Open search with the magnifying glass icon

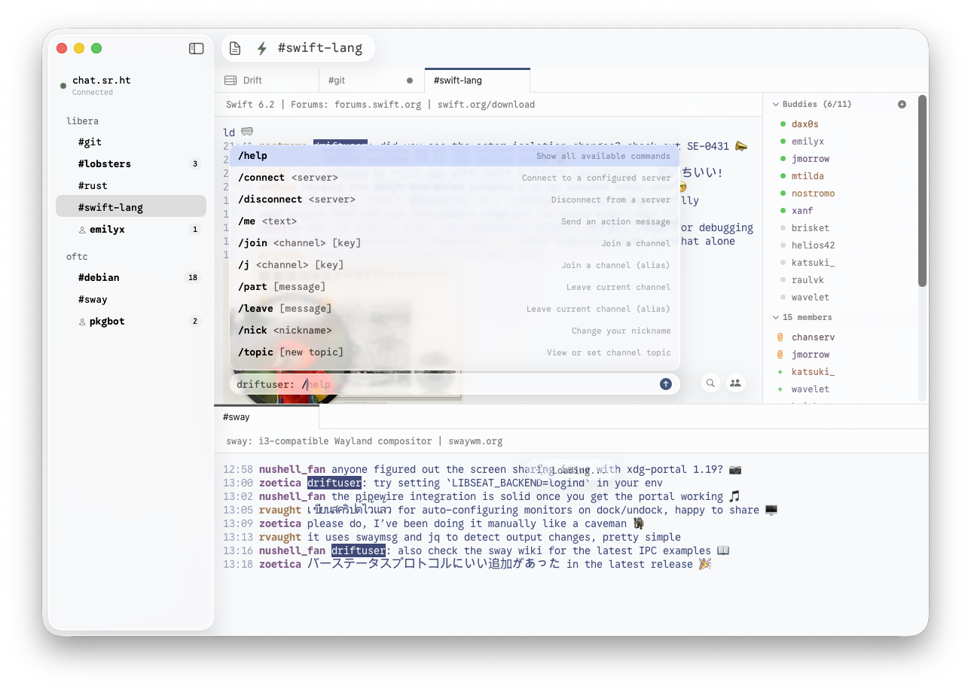point(710,383)
